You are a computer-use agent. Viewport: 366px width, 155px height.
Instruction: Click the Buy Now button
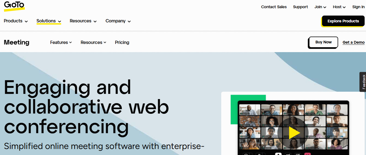323,42
